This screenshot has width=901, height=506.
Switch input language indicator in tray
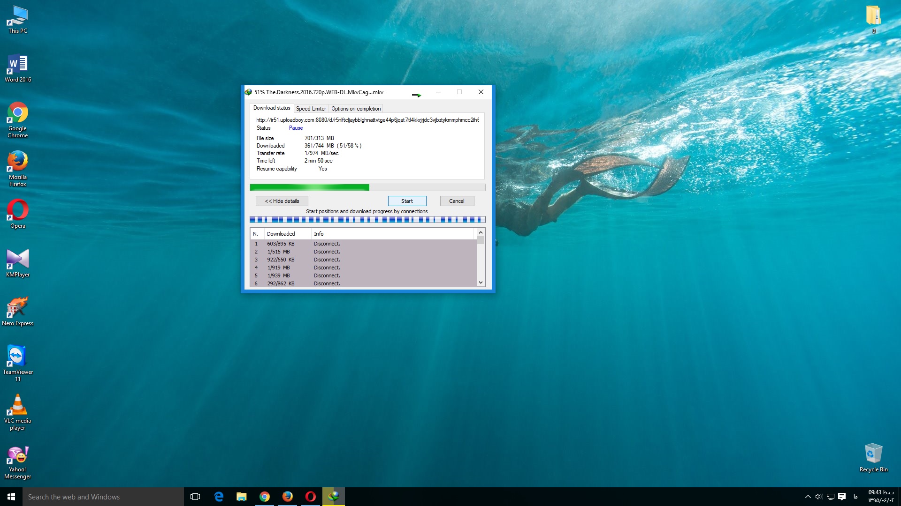[x=855, y=497]
